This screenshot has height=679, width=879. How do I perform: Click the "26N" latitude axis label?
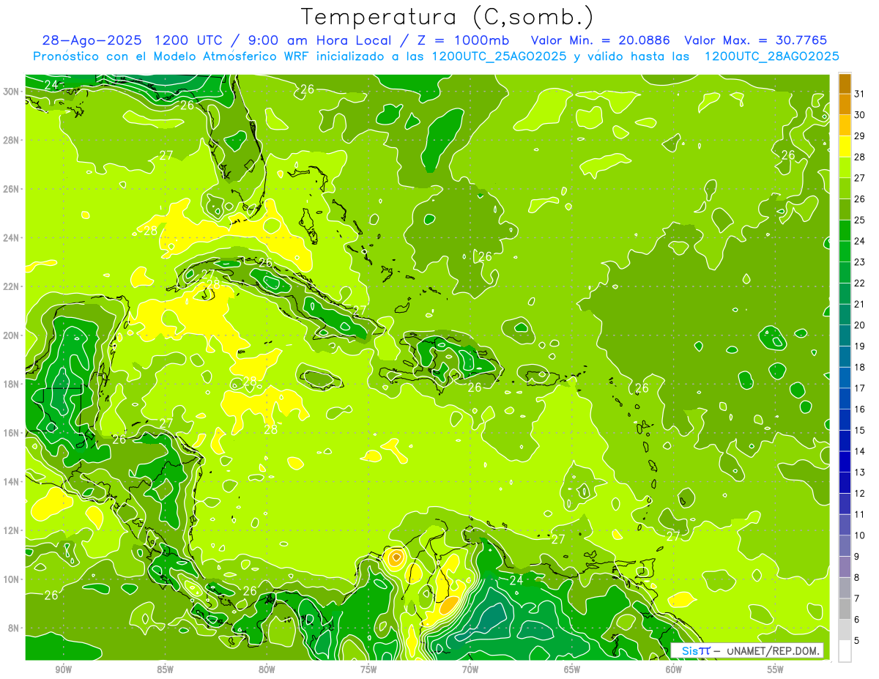[12, 189]
